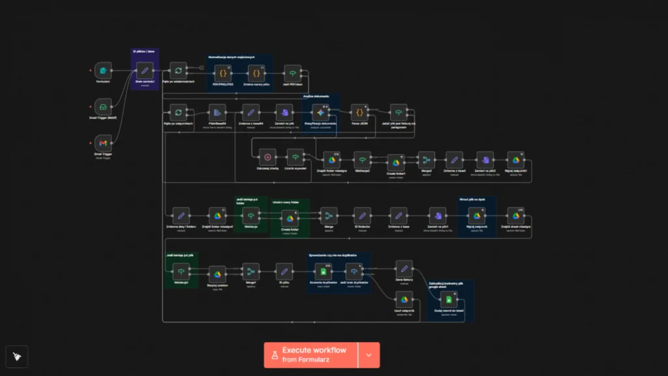Open the Licznik wywołań if node
This screenshot has height=376, width=668.
[296, 157]
